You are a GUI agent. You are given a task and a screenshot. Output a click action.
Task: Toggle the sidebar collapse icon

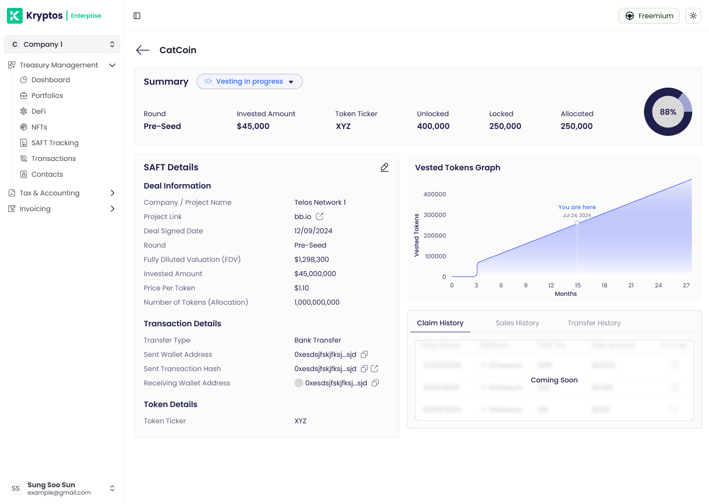click(x=137, y=16)
